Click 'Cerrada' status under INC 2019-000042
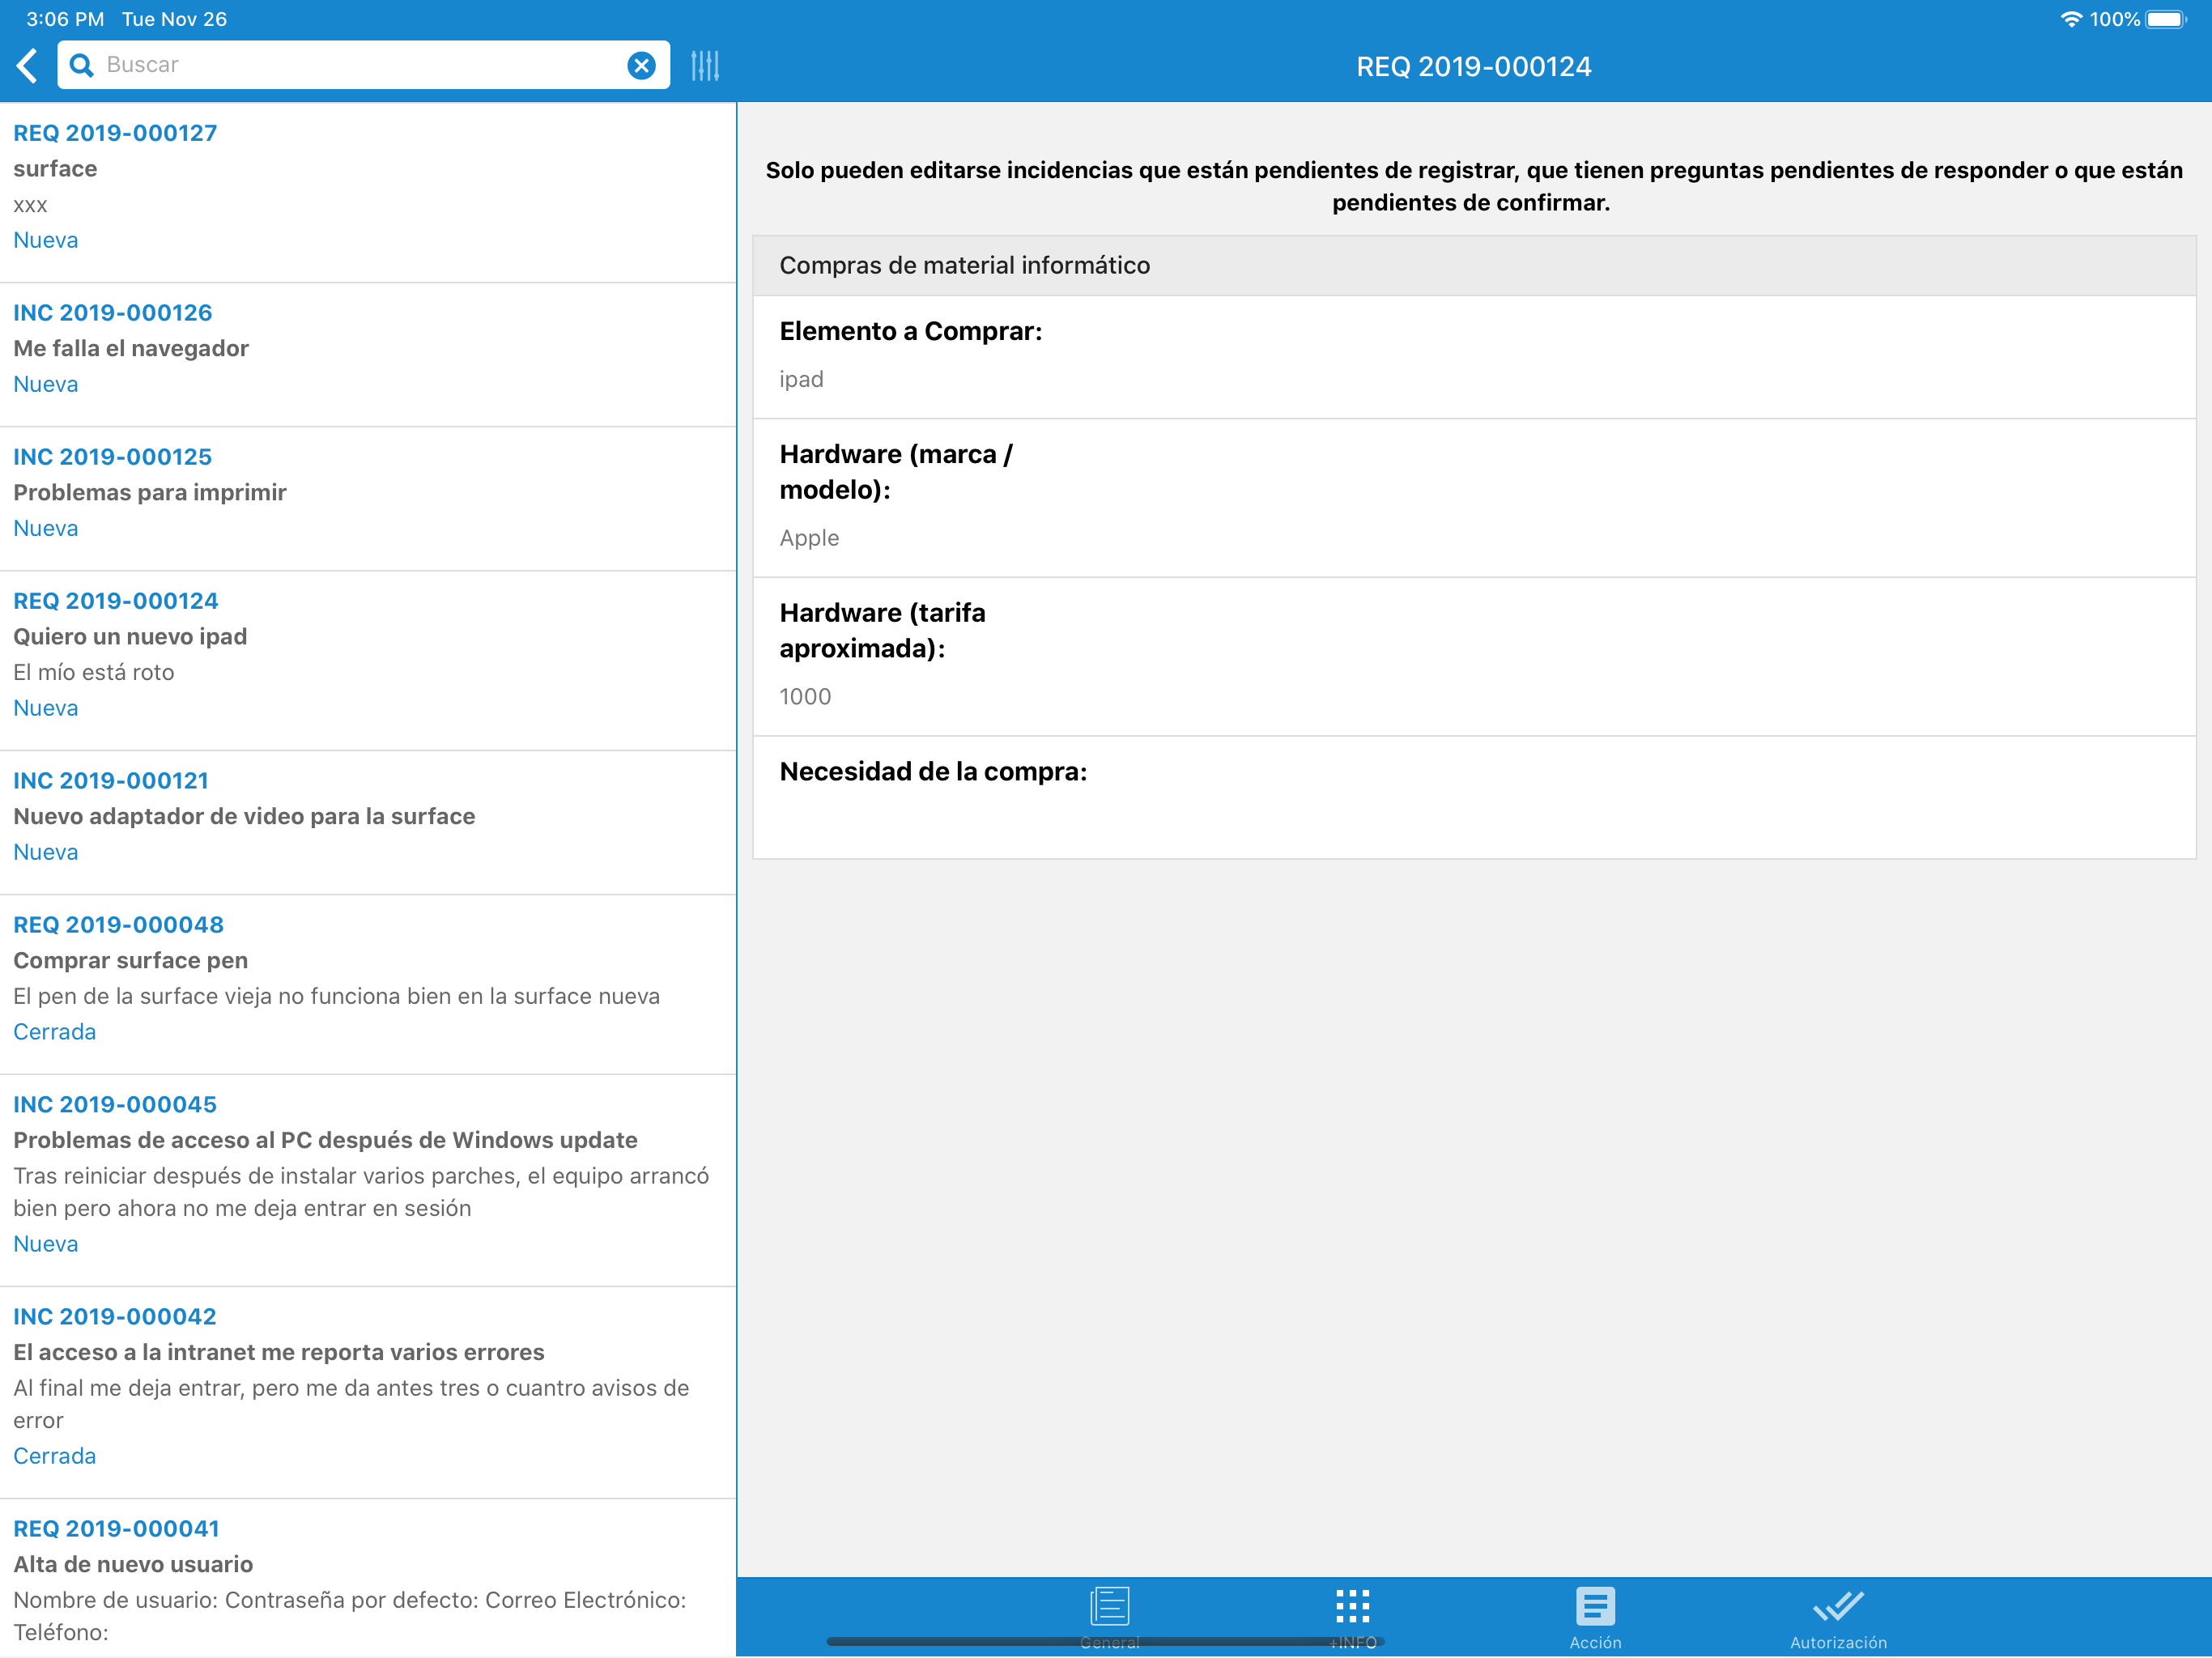Screen dimensions: 2212x1658 55,1456
